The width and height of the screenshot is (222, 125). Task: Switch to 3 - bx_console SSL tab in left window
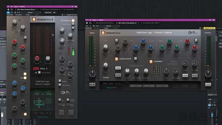(x=68, y=10)
